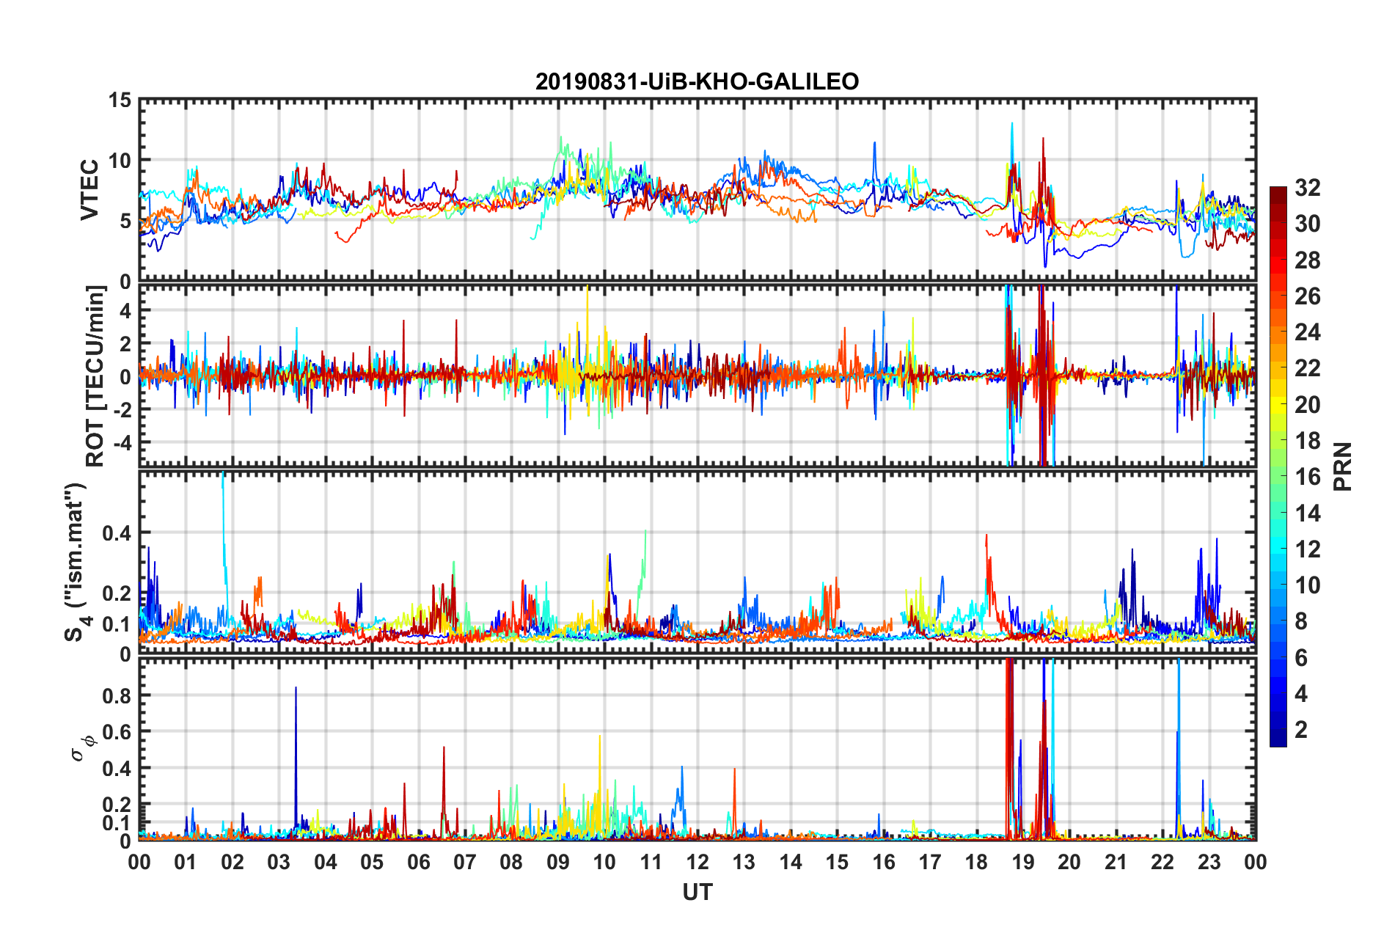Click the 13 hour tick on UT axis
The height and width of the screenshot is (933, 1395).
(x=744, y=862)
